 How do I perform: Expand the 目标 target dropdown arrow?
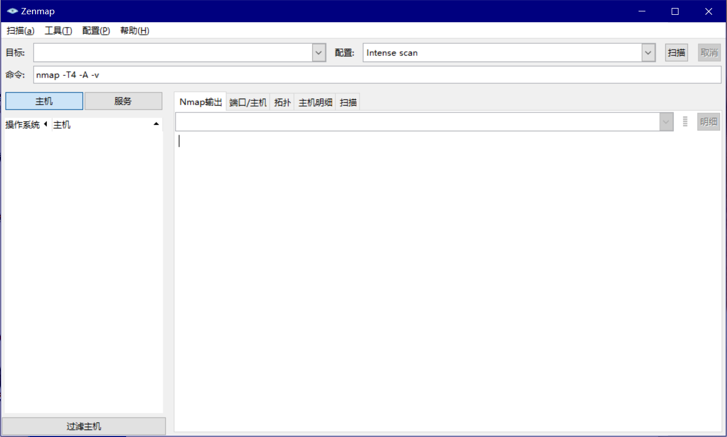(319, 52)
